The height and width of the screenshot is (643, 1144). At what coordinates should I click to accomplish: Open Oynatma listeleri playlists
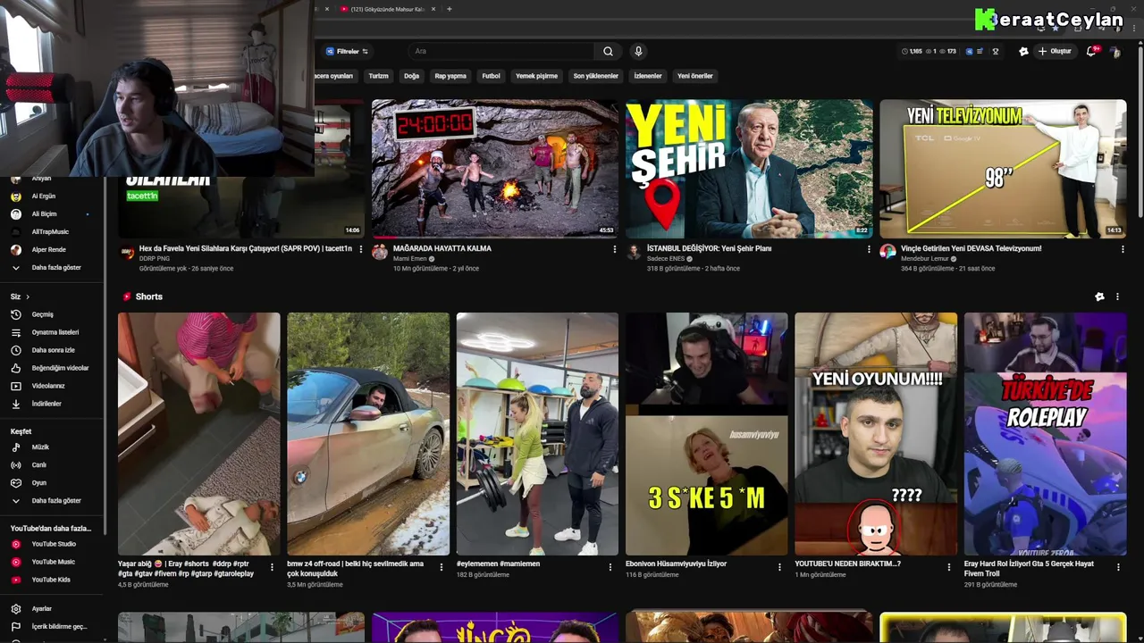55,332
